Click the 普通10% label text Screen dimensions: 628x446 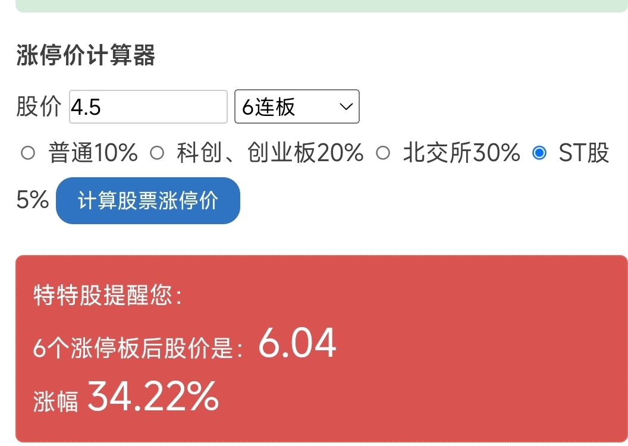[93, 153]
